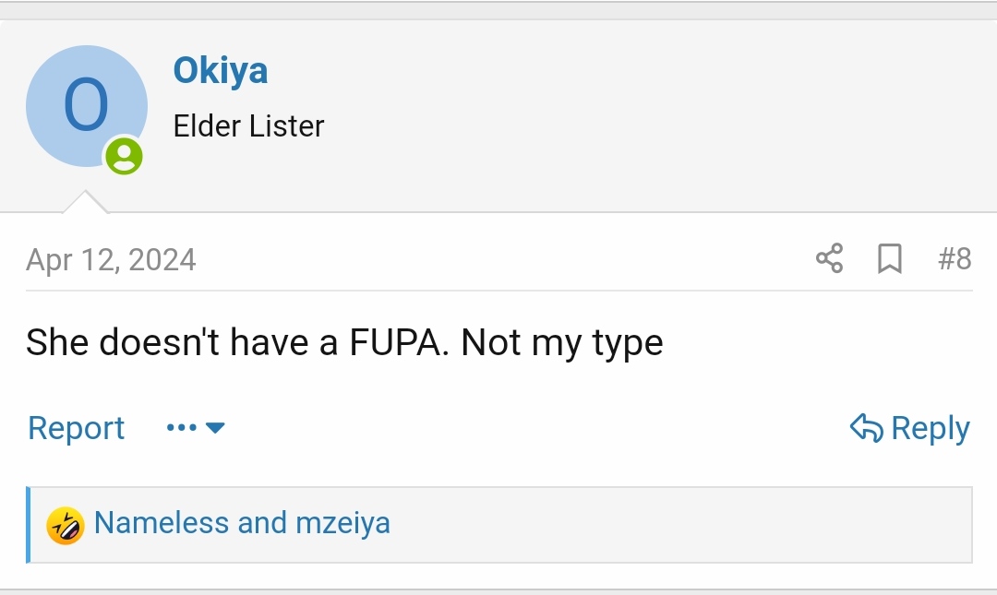Click the letter O inside the avatar
This screenshot has width=997, height=595.
pyautogui.click(x=86, y=105)
